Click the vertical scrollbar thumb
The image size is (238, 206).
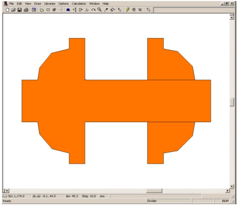click(232, 102)
